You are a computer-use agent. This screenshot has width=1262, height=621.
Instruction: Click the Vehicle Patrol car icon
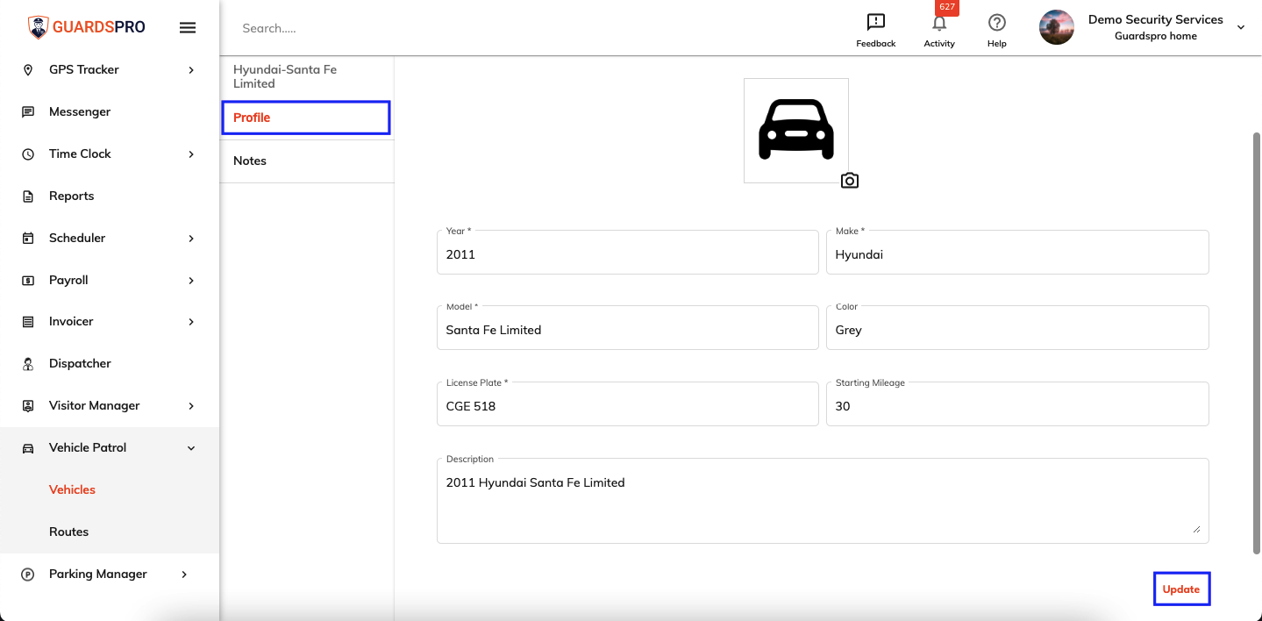click(x=28, y=448)
